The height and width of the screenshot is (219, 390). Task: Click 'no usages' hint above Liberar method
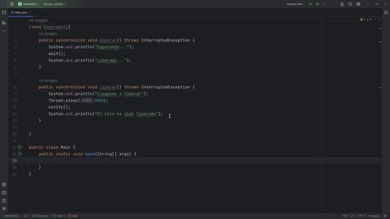click(48, 80)
